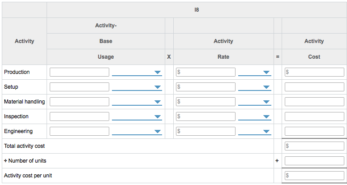Expand Inspection activity-base usage dropdown
347x185 pixels.
click(137, 116)
